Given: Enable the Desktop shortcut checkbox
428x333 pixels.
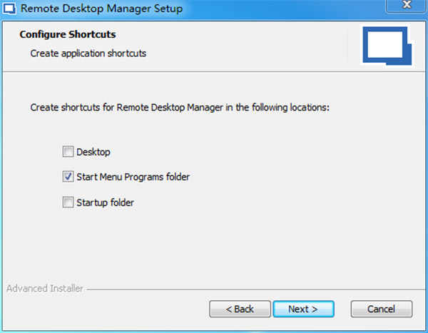Looking at the screenshot, I should (68, 152).
